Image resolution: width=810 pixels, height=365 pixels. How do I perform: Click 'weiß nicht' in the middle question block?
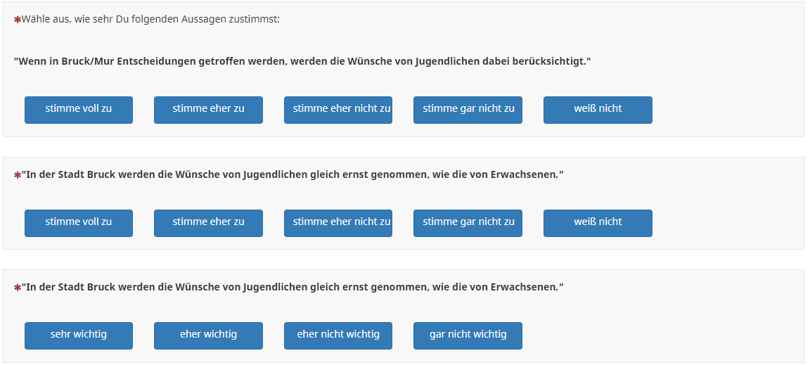pyautogui.click(x=598, y=223)
